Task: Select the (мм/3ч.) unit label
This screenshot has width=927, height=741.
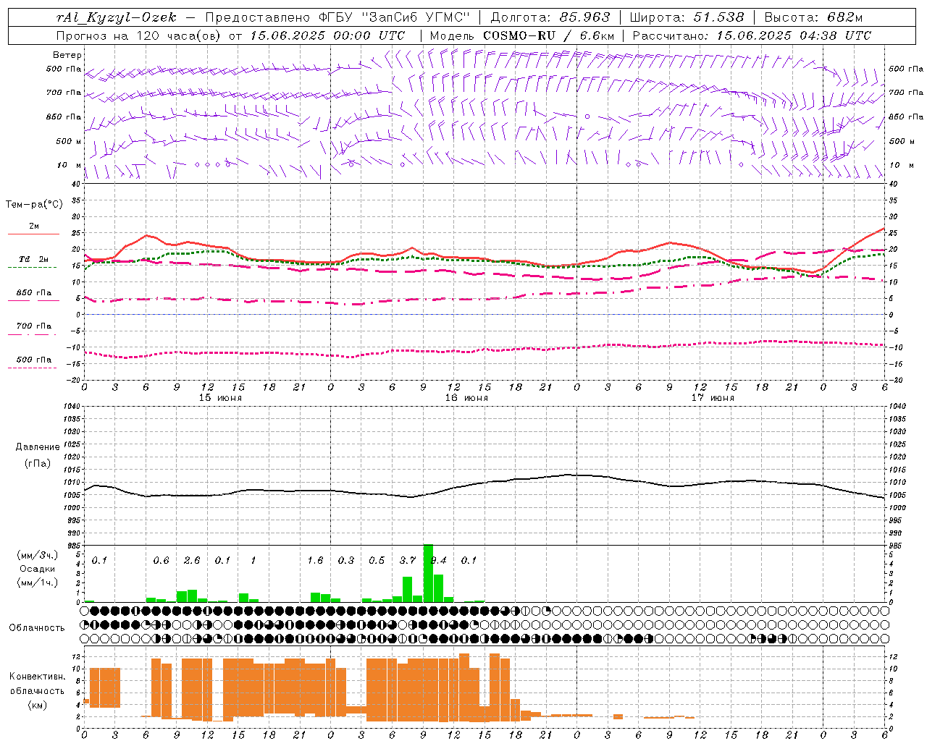Action: tap(37, 555)
